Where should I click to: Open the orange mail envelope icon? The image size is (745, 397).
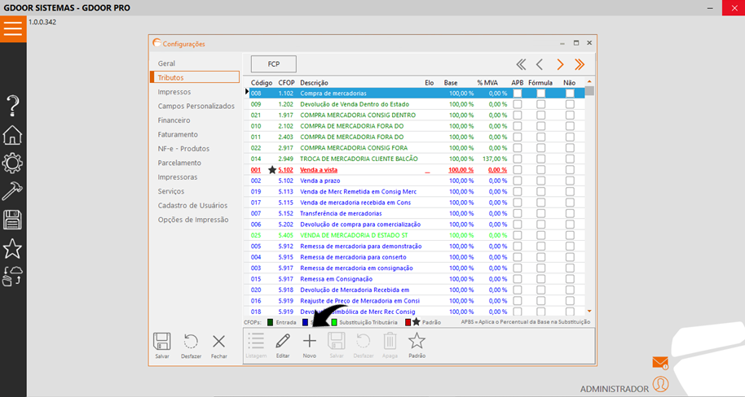(x=660, y=363)
